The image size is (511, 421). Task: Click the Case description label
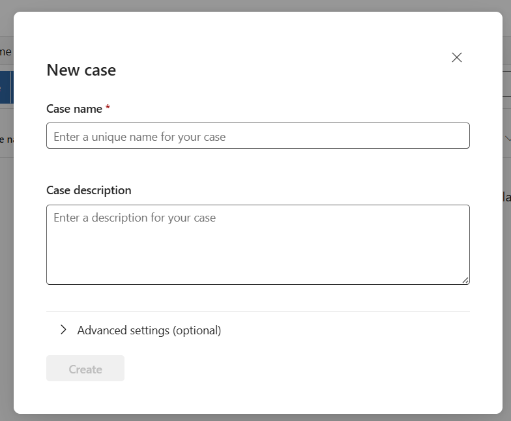coord(89,190)
